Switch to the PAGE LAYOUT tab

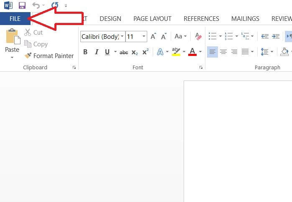152,18
